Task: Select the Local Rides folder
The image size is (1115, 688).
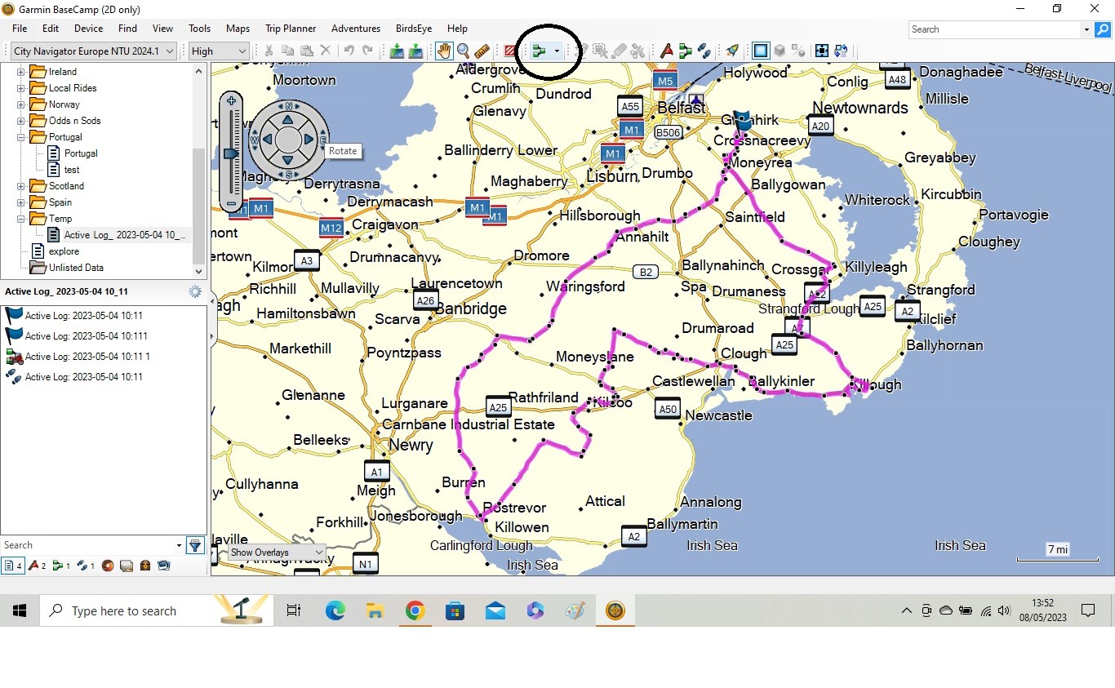Action: (x=72, y=88)
